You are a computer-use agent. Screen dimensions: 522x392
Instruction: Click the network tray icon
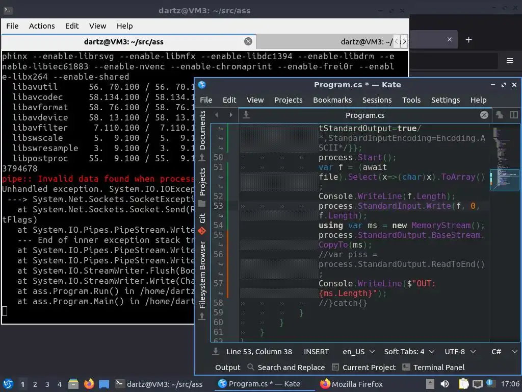pos(477,384)
